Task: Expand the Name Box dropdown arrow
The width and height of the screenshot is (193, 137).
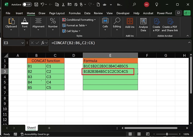Action: tap(23, 43)
